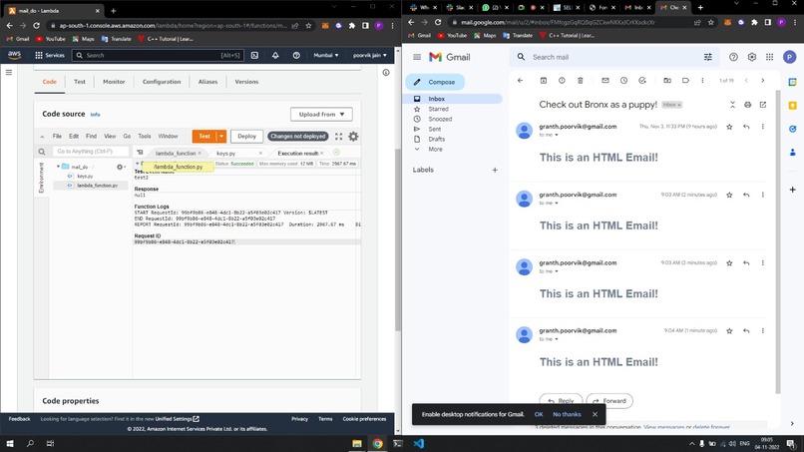Snooze the conversation clock icon
Screen dimensions: 804x452
pyautogui.click(x=623, y=81)
